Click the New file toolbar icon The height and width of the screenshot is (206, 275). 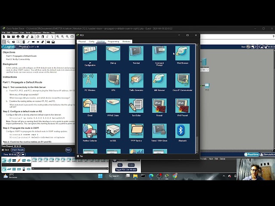coord(4,36)
